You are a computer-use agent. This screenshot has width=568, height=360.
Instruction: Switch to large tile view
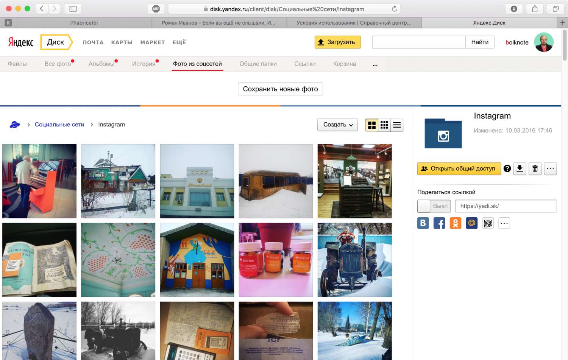click(372, 125)
